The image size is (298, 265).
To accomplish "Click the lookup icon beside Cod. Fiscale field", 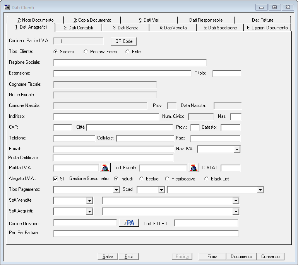I will point(193,168).
